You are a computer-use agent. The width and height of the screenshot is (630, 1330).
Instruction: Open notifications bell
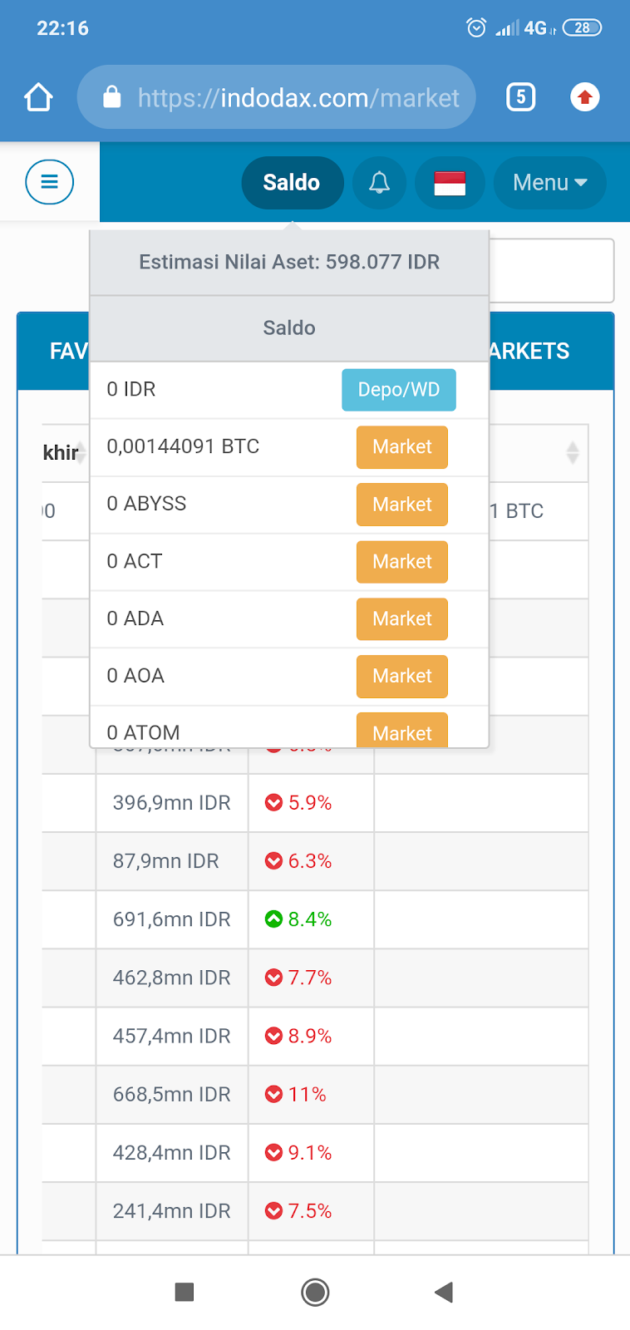[379, 183]
